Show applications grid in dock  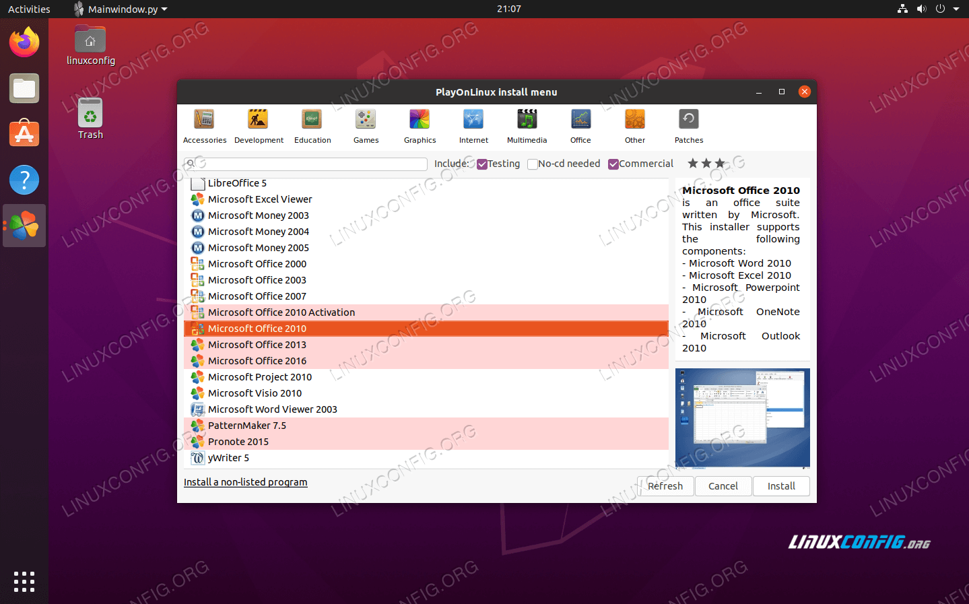pyautogui.click(x=24, y=581)
